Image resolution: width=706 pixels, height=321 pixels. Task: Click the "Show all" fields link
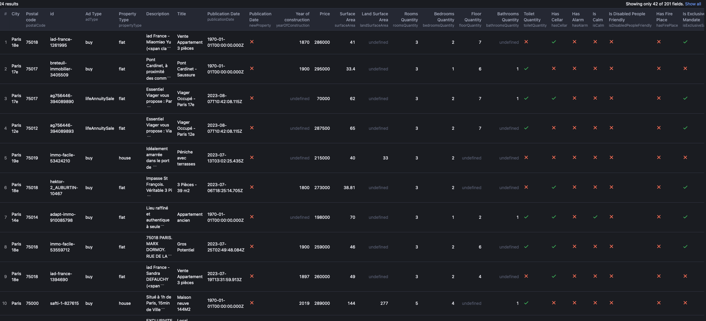point(693,4)
